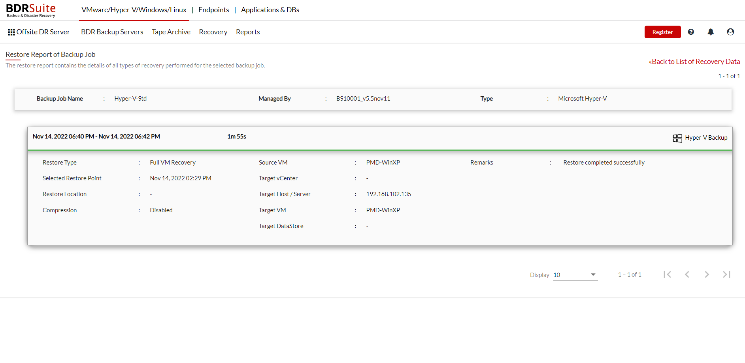Click the target host IP 192.168.102.135

(389, 194)
